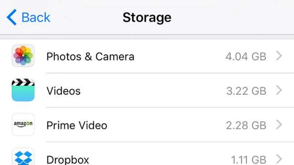Tap the blue Back text link
The width and height of the screenshot is (294, 165).
tap(36, 18)
